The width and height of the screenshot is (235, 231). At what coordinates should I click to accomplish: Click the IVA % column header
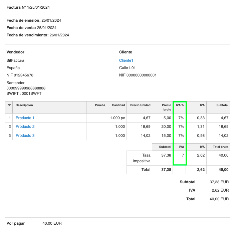180,105
